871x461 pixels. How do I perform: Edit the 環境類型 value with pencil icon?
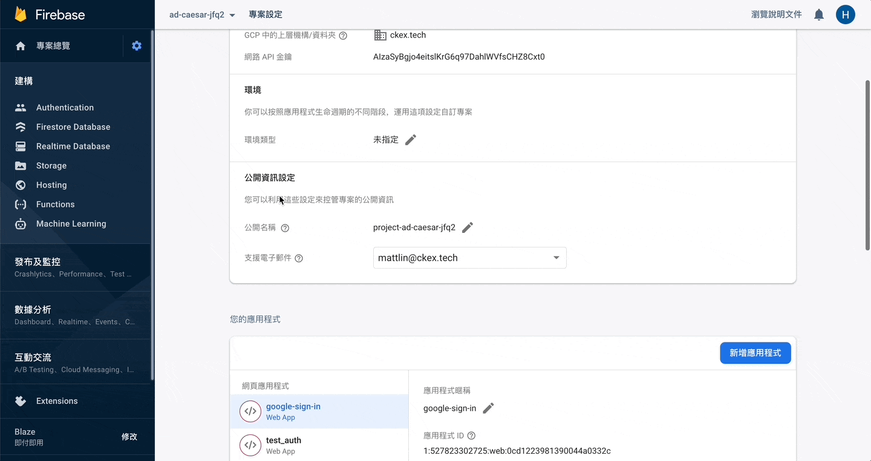click(x=411, y=140)
